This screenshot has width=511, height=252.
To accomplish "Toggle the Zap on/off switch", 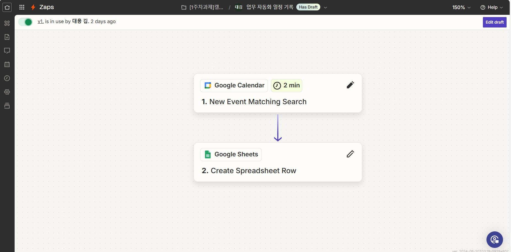I will pos(25,22).
